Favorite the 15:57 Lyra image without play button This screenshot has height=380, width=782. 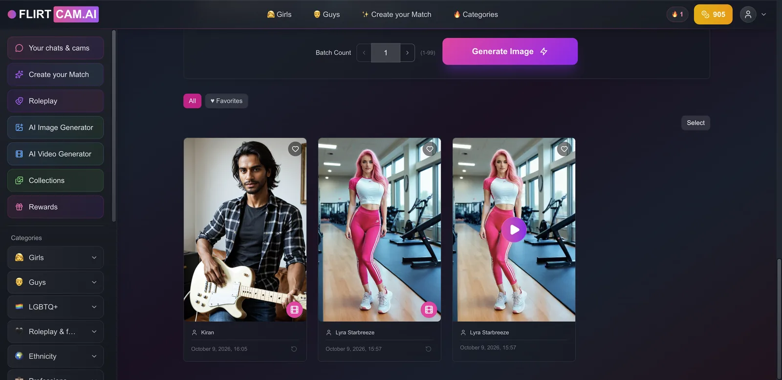tap(430, 149)
